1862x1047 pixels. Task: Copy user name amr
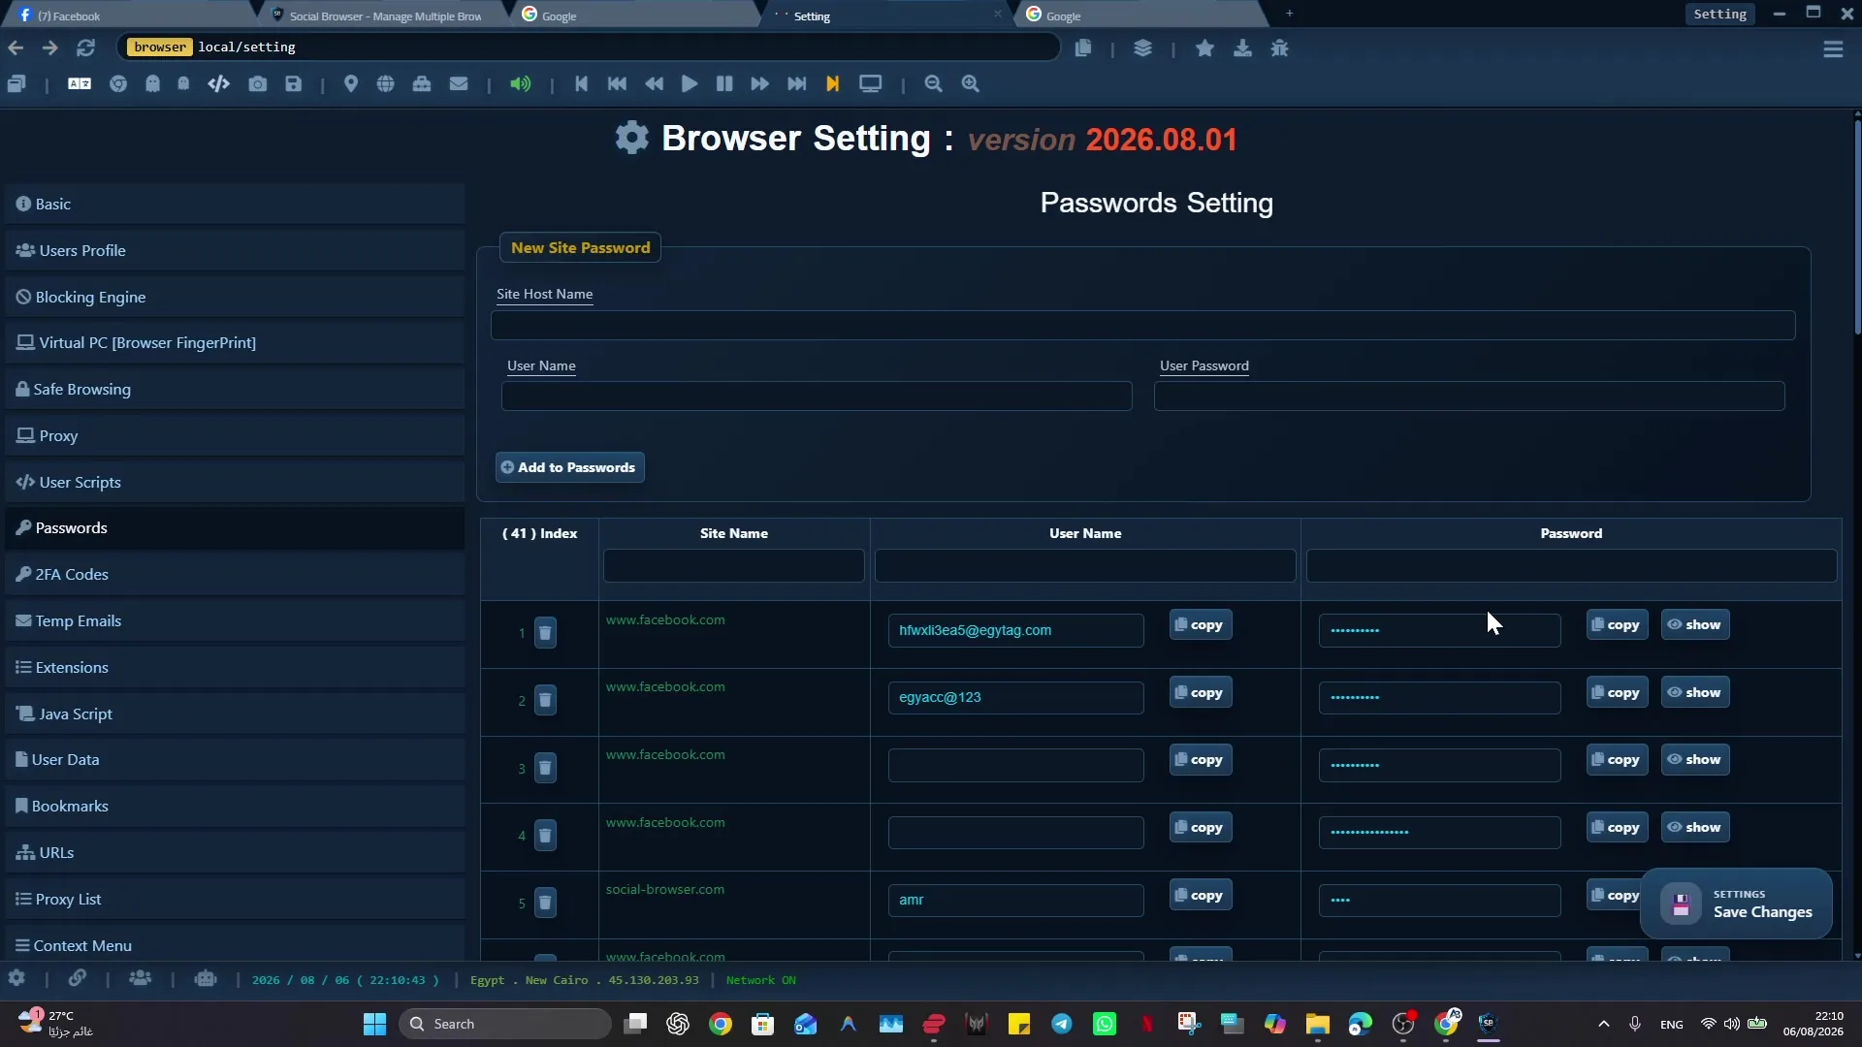point(1201,895)
